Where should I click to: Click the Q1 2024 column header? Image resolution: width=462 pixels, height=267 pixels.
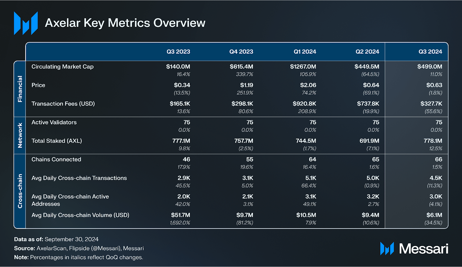coord(305,52)
